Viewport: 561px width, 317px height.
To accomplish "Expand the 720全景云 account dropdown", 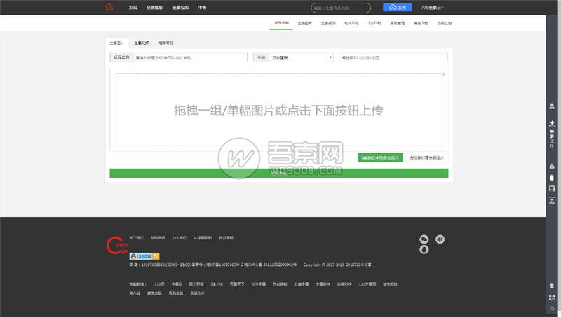I will [432, 8].
